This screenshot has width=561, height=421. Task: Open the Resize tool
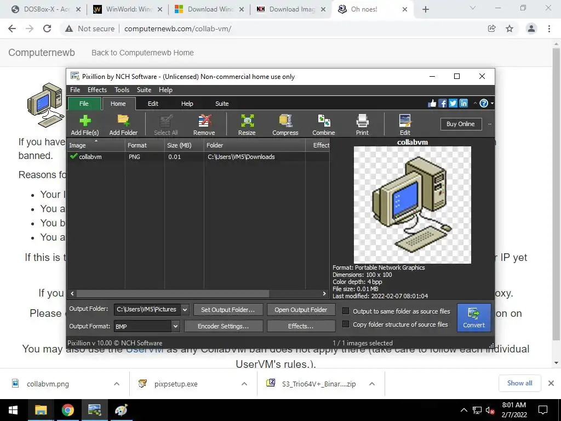247,124
